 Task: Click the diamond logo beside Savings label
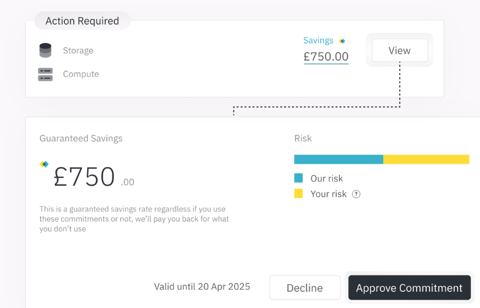click(x=342, y=41)
